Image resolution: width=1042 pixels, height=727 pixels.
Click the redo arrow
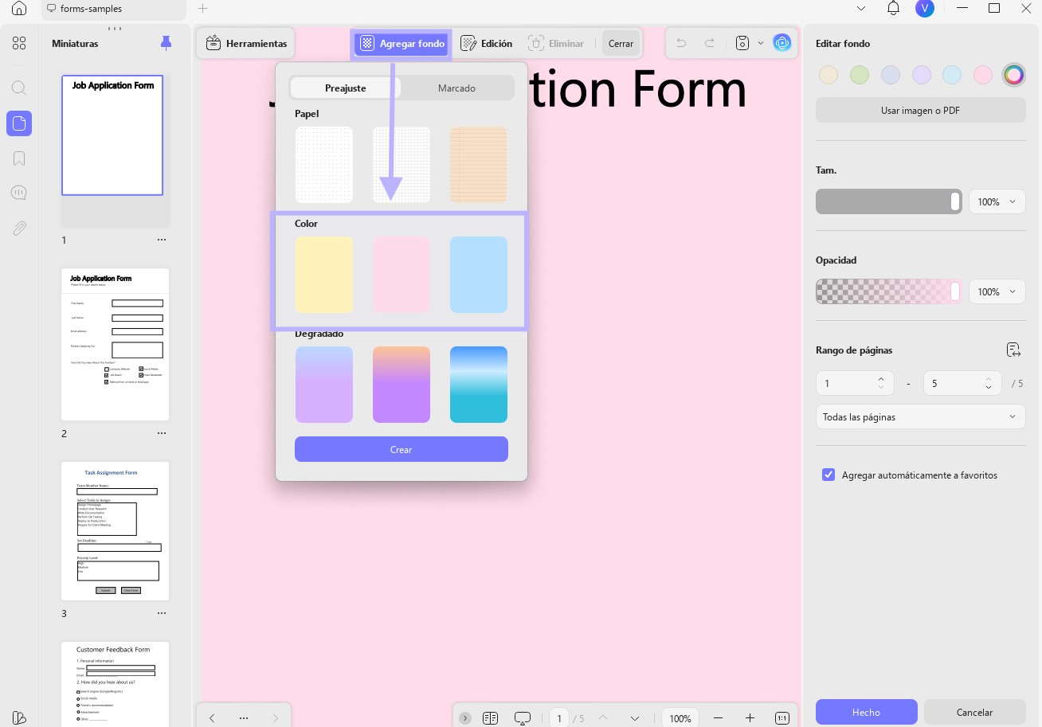pos(709,43)
